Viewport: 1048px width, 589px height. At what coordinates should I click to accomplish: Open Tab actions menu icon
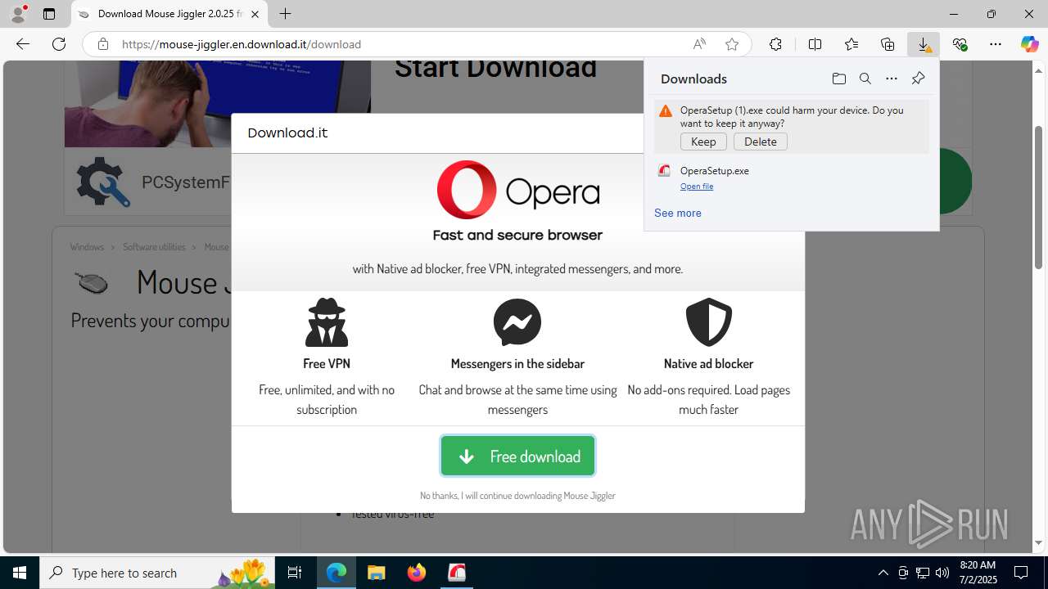pyautogui.click(x=49, y=14)
